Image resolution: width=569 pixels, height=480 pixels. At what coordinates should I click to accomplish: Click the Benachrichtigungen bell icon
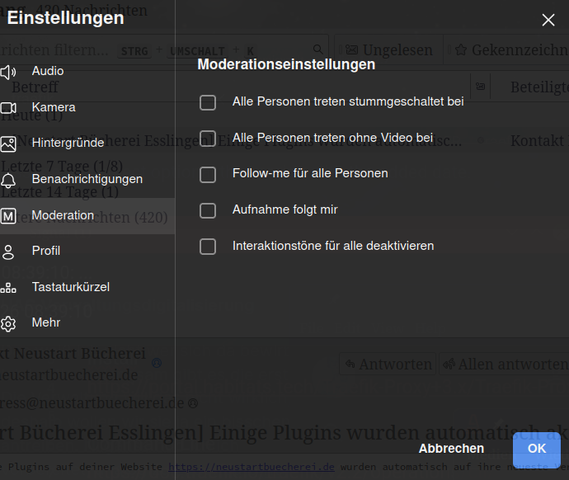[8, 180]
